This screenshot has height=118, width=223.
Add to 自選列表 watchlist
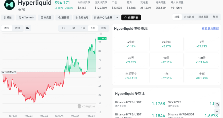[x=131, y=18]
